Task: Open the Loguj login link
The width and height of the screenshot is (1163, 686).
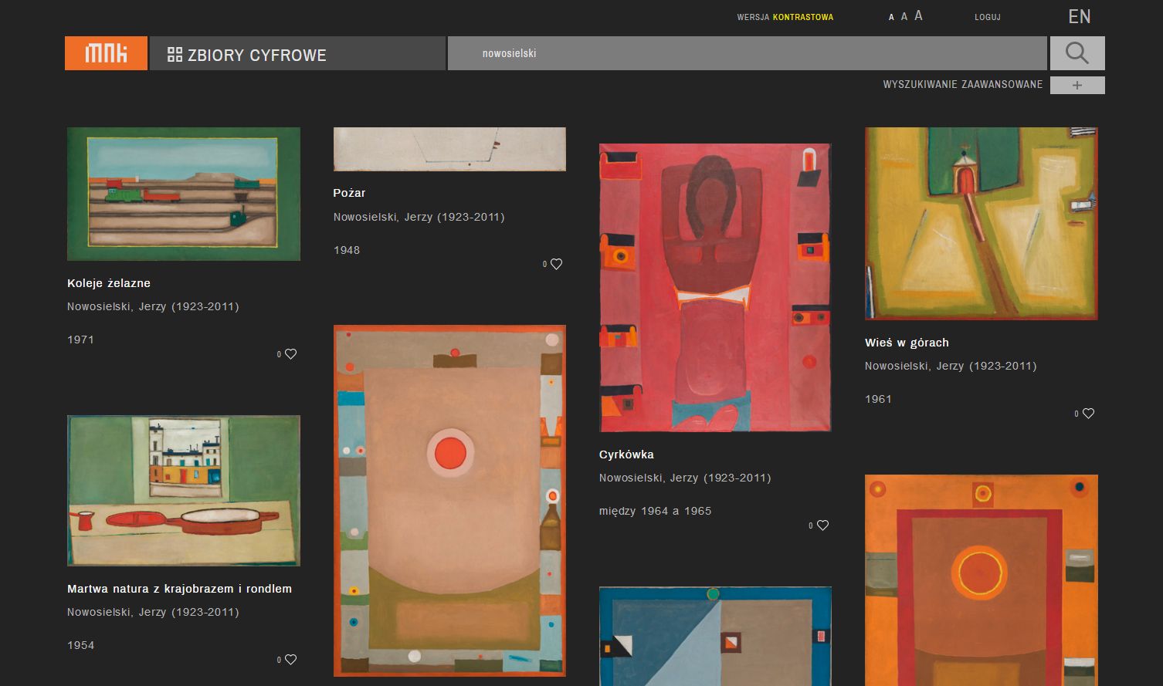Action: pos(988,17)
